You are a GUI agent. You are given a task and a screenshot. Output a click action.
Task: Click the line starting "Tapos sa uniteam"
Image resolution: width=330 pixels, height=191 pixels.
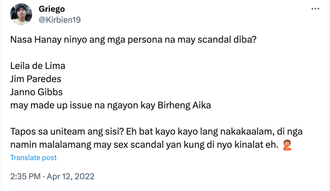pyautogui.click(x=156, y=131)
